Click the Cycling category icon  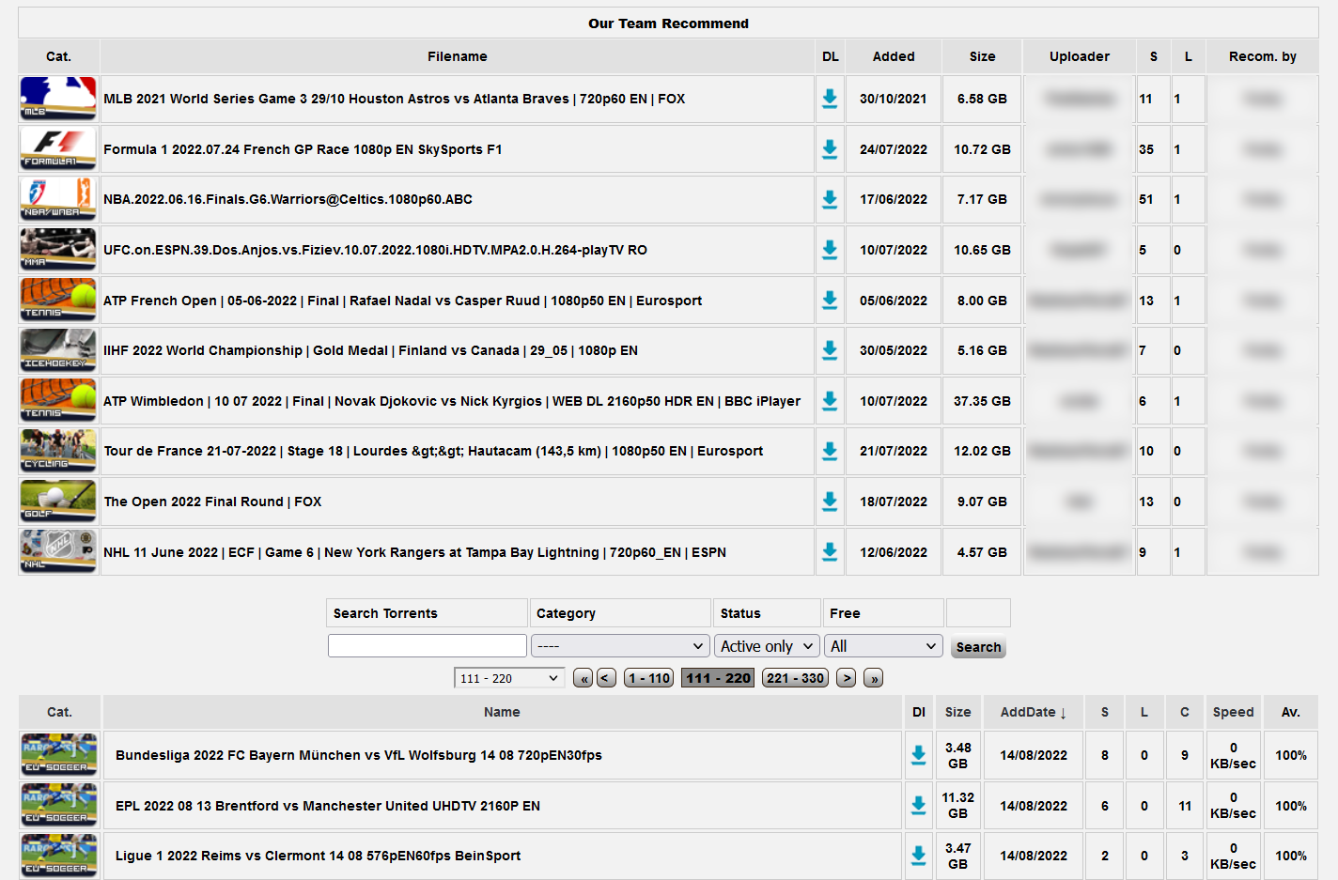click(58, 451)
